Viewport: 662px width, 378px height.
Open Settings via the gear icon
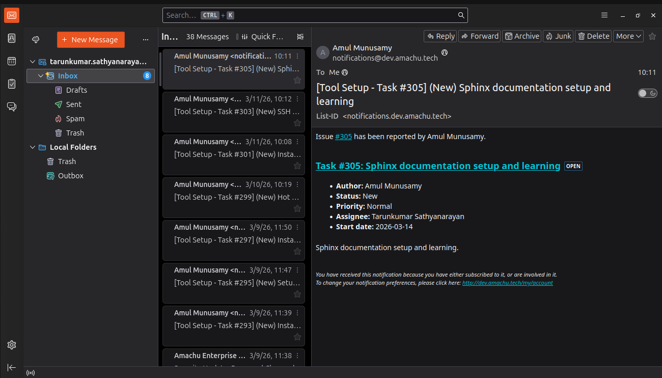point(12,345)
